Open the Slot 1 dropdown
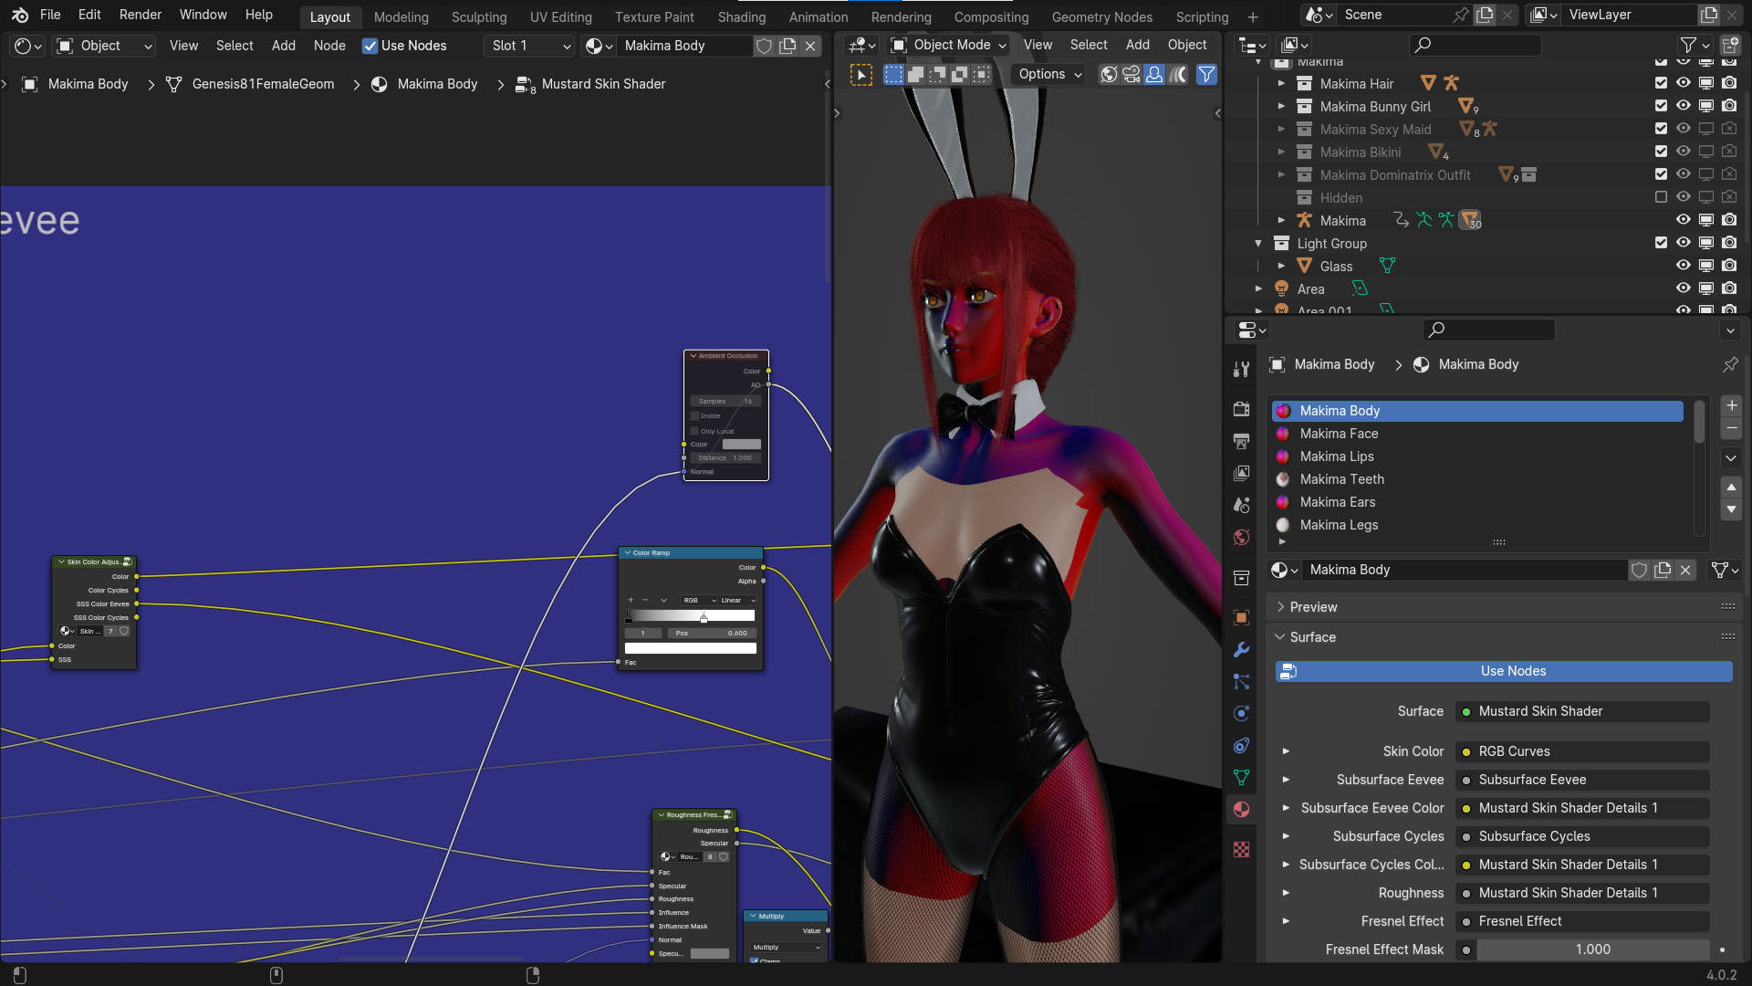The height and width of the screenshot is (986, 1752). pyautogui.click(x=531, y=46)
